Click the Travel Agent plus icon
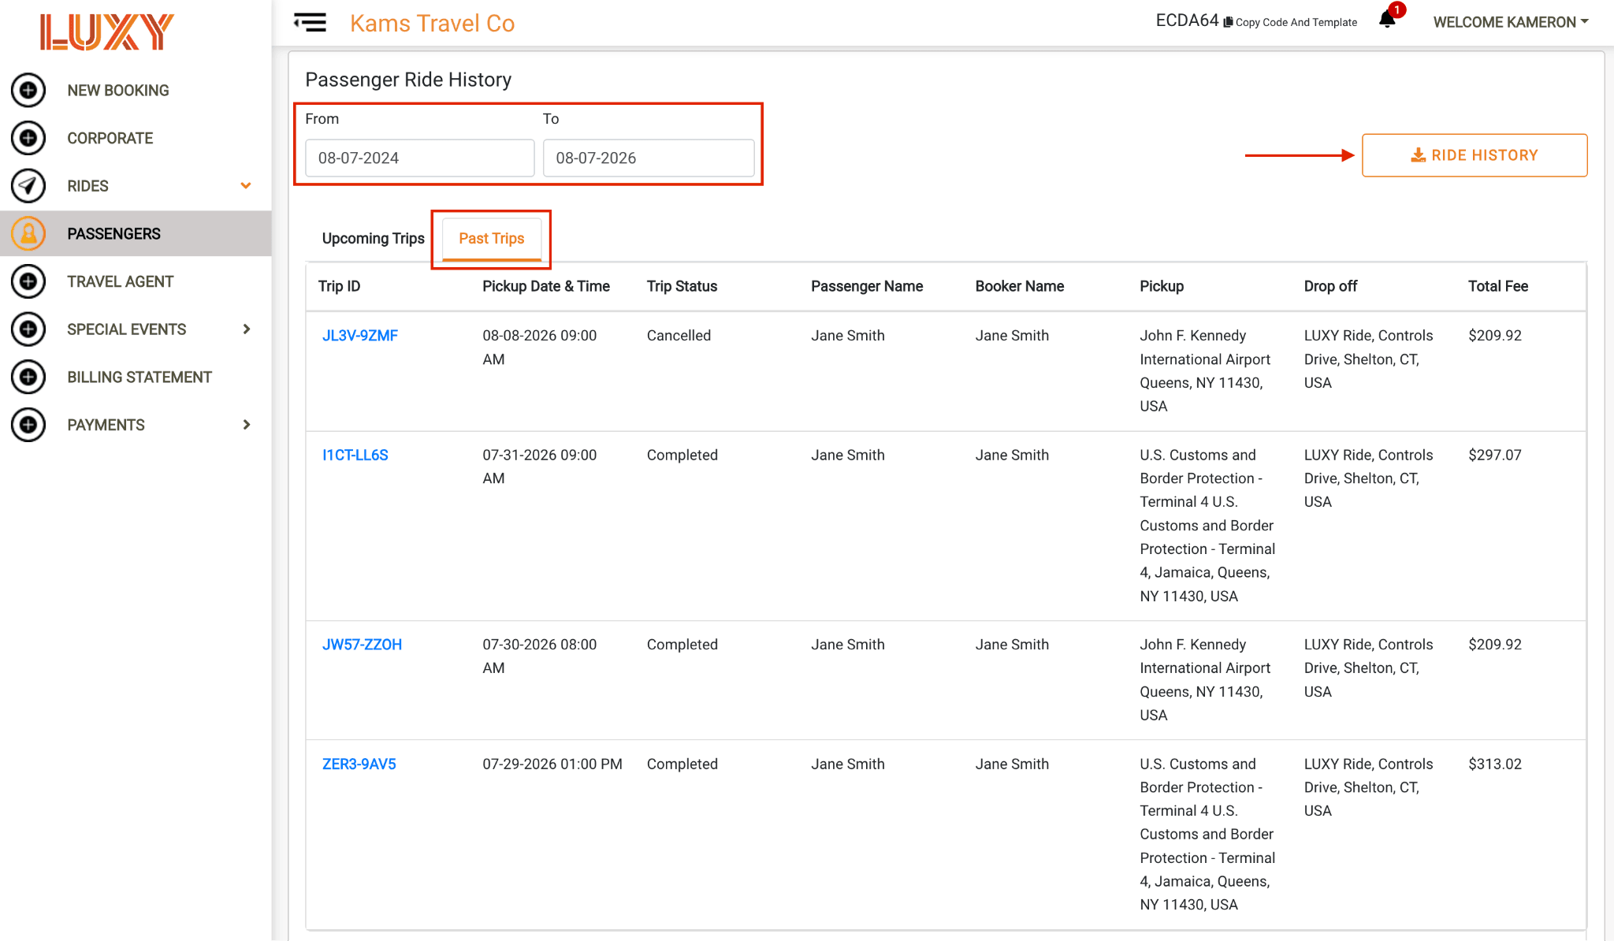This screenshot has height=941, width=1614. [x=28, y=281]
